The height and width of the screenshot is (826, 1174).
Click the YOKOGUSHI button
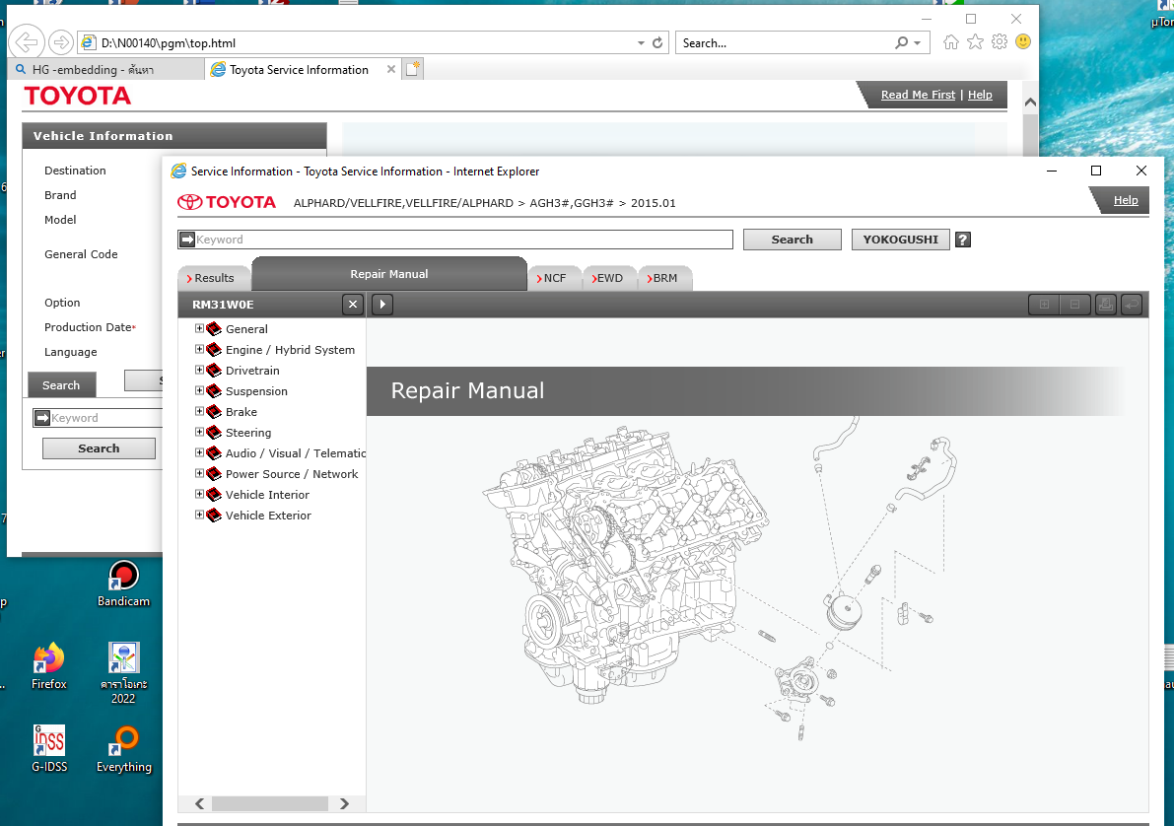[x=900, y=240]
